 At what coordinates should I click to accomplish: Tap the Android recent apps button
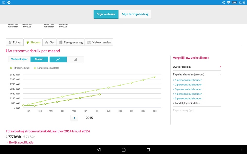(148, 150)
